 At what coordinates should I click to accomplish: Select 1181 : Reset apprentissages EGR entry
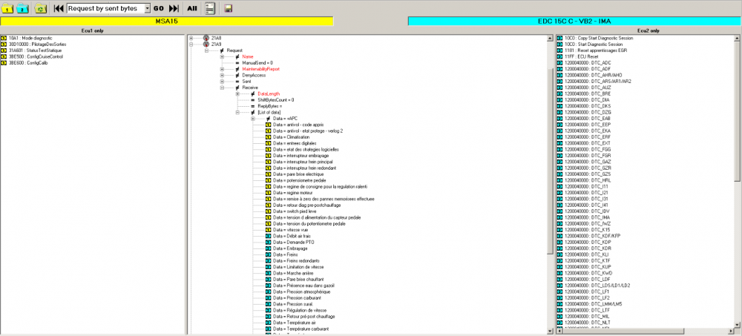(x=596, y=50)
